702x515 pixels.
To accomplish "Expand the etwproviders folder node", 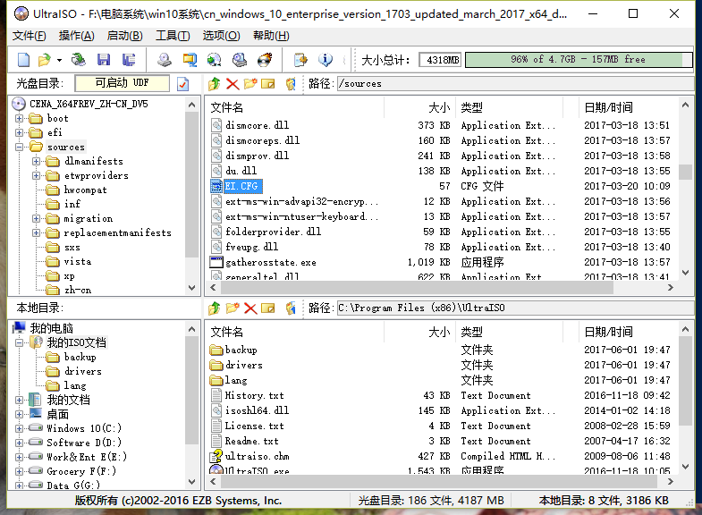I will (37, 175).
